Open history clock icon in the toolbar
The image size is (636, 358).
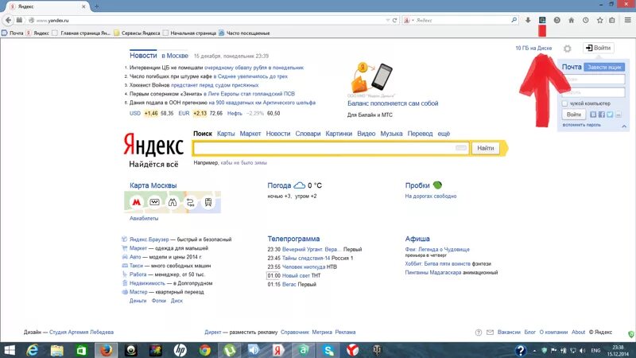pyautogui.click(x=585, y=20)
